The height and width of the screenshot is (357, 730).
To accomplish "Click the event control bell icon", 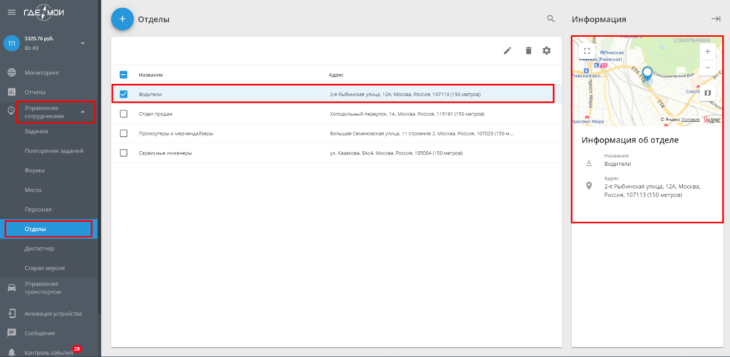I will [x=11, y=352].
